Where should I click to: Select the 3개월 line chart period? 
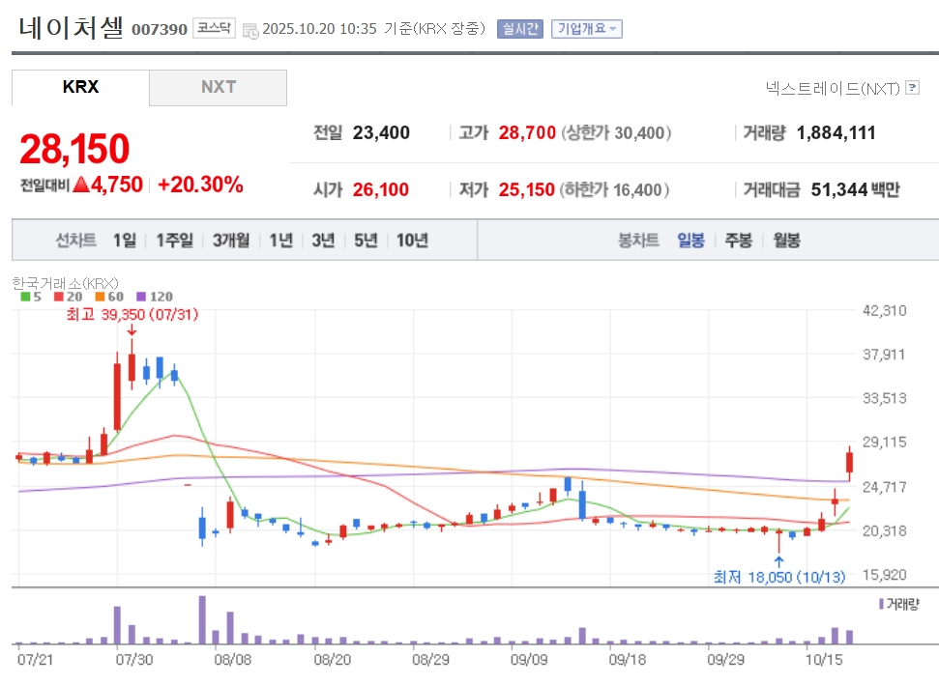coord(231,241)
